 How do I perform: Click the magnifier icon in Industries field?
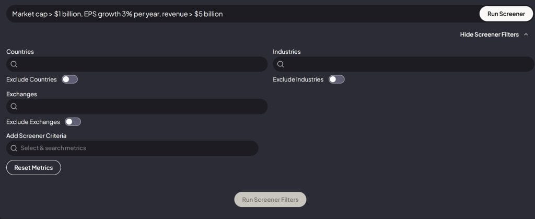(x=281, y=64)
